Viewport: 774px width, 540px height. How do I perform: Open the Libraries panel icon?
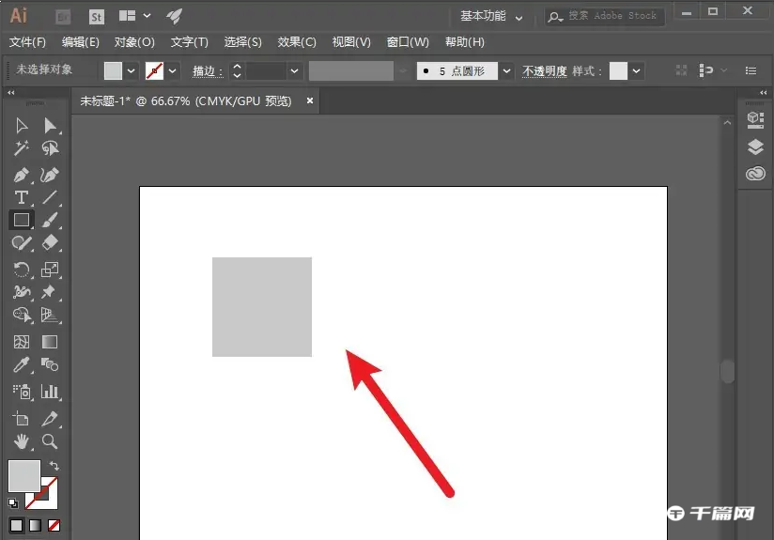(755, 120)
